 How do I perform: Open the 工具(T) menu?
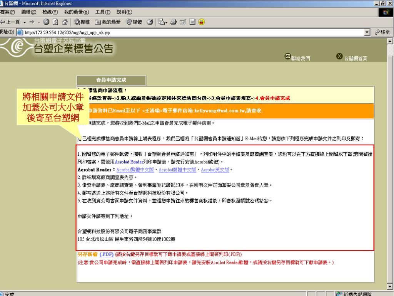click(103, 12)
